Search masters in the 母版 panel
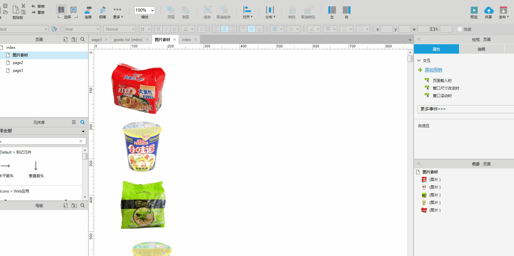The height and width of the screenshot is (256, 514). pos(83,206)
